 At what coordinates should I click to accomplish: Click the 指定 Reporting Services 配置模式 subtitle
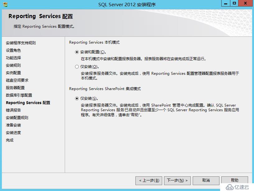(x=44, y=26)
